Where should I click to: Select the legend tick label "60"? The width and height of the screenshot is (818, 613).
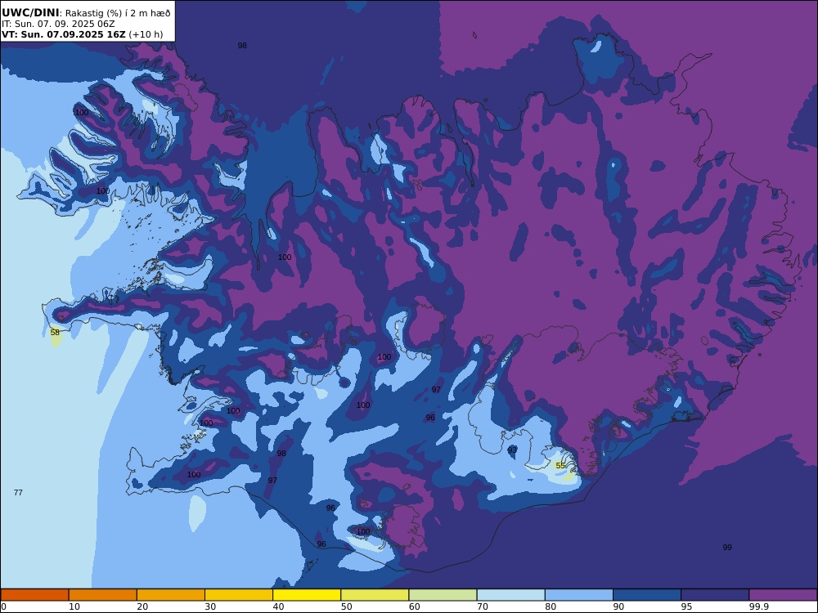415,606
